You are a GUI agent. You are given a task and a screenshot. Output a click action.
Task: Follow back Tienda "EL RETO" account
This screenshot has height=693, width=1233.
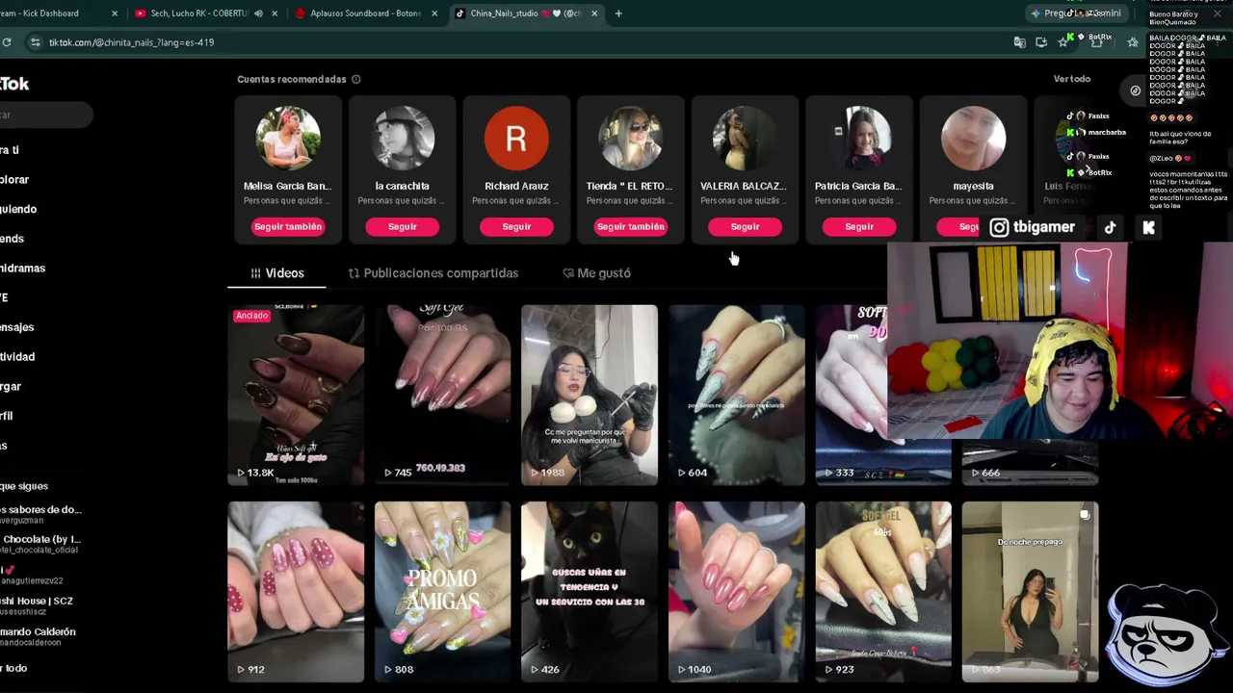pos(630,226)
